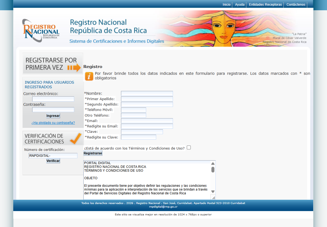This screenshot has height=227, width=327.
Task: Click the terms box scroll down arrow
Action: [x=213, y=192]
